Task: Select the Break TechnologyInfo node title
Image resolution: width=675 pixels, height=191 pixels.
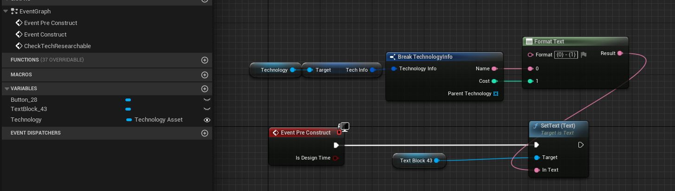Action: 425,57
